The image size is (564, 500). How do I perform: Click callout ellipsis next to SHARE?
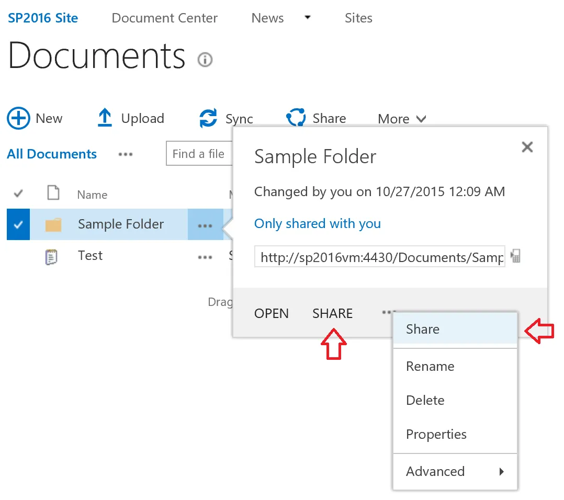click(x=387, y=312)
